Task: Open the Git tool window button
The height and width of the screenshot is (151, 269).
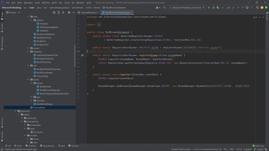Action: coord(8,146)
